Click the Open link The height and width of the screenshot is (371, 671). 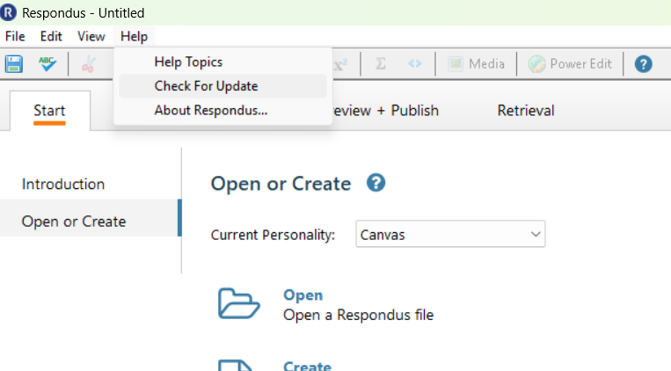click(303, 295)
